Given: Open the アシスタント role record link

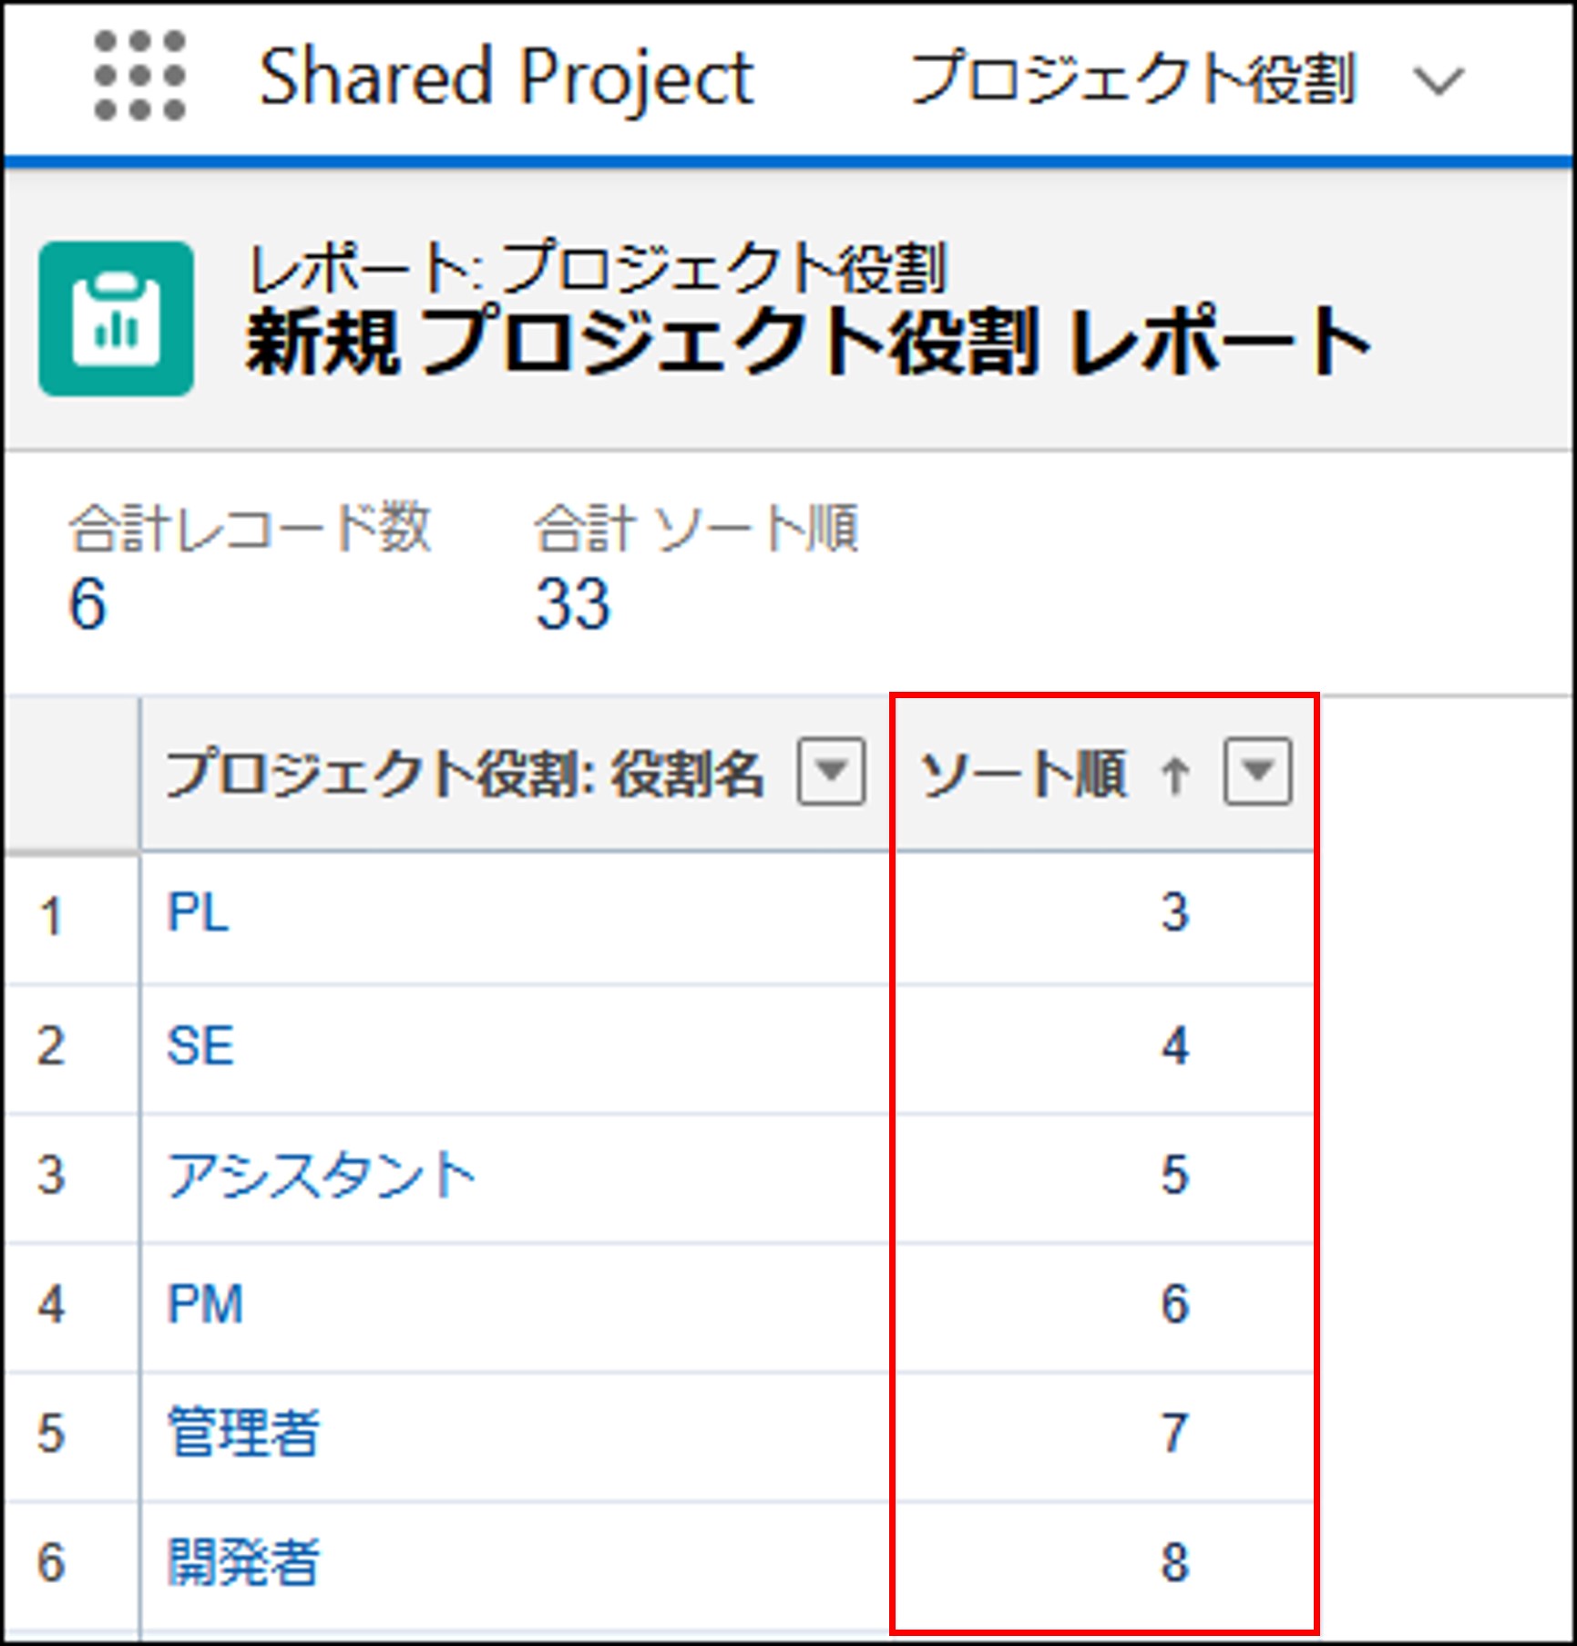Looking at the screenshot, I should (321, 1175).
